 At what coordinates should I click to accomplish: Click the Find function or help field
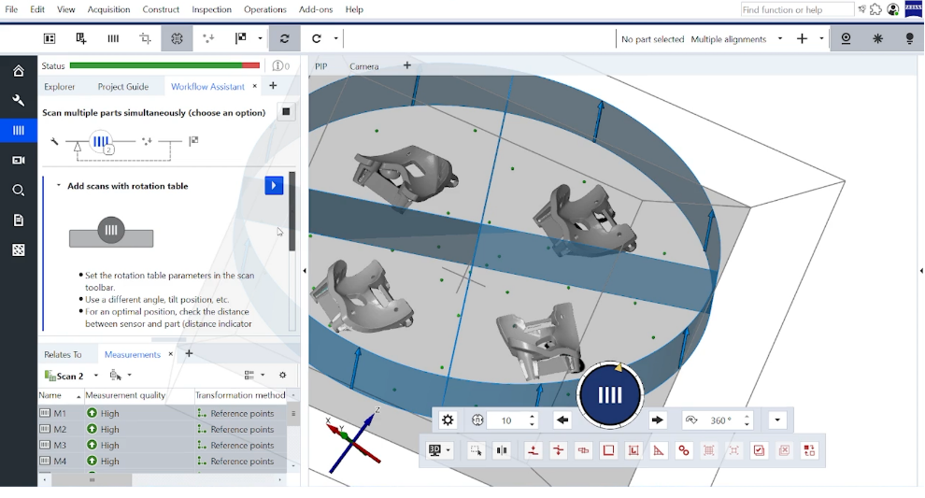[797, 9]
